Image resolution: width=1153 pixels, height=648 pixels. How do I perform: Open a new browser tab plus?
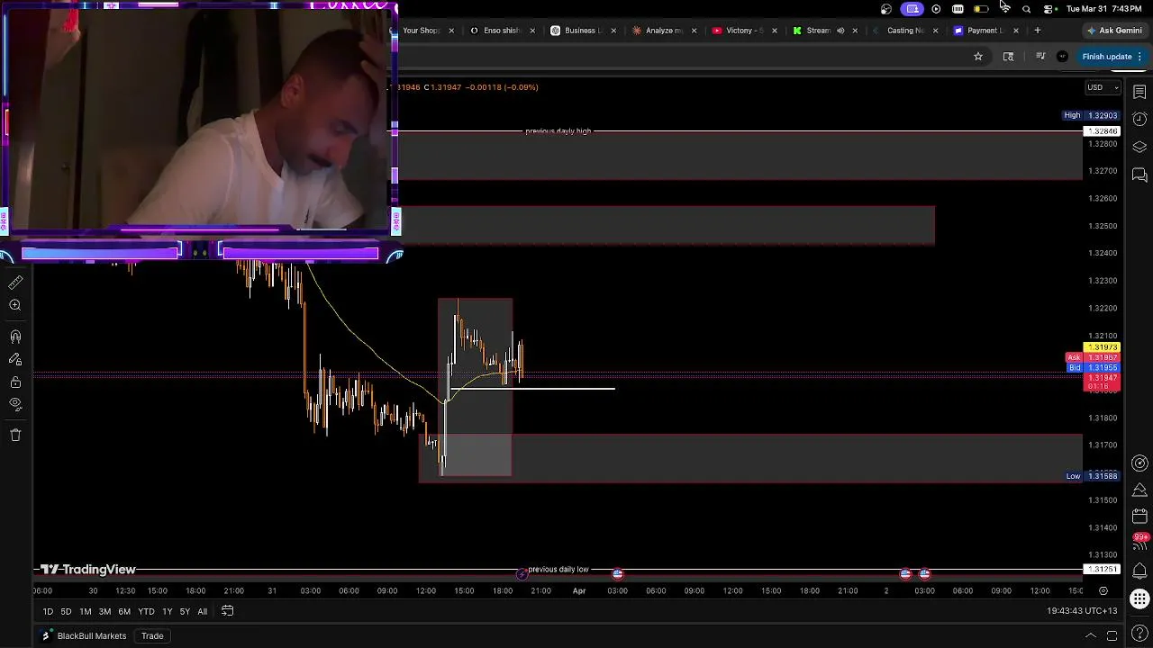[x=1038, y=31]
